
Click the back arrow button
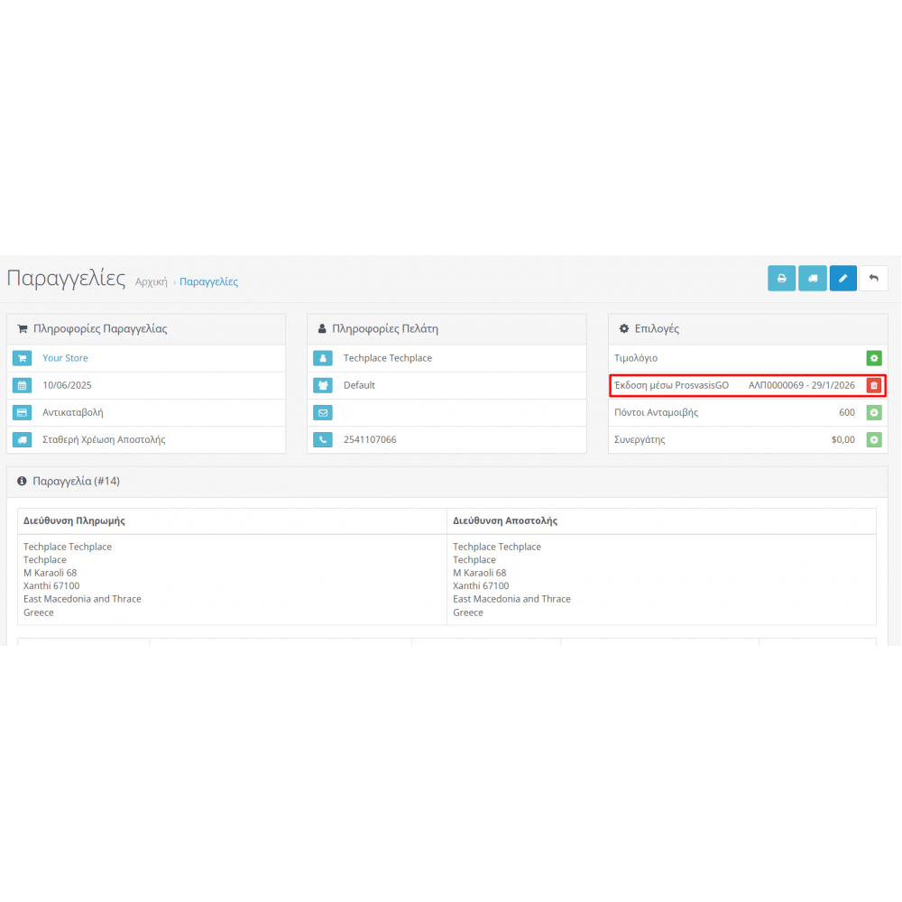pyautogui.click(x=873, y=278)
